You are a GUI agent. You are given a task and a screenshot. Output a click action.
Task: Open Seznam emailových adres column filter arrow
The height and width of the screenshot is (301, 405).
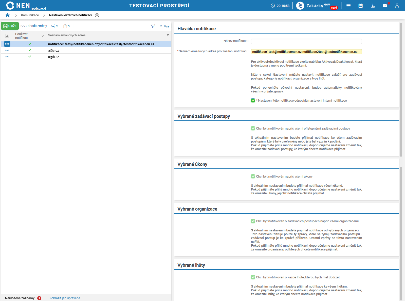tap(168, 35)
